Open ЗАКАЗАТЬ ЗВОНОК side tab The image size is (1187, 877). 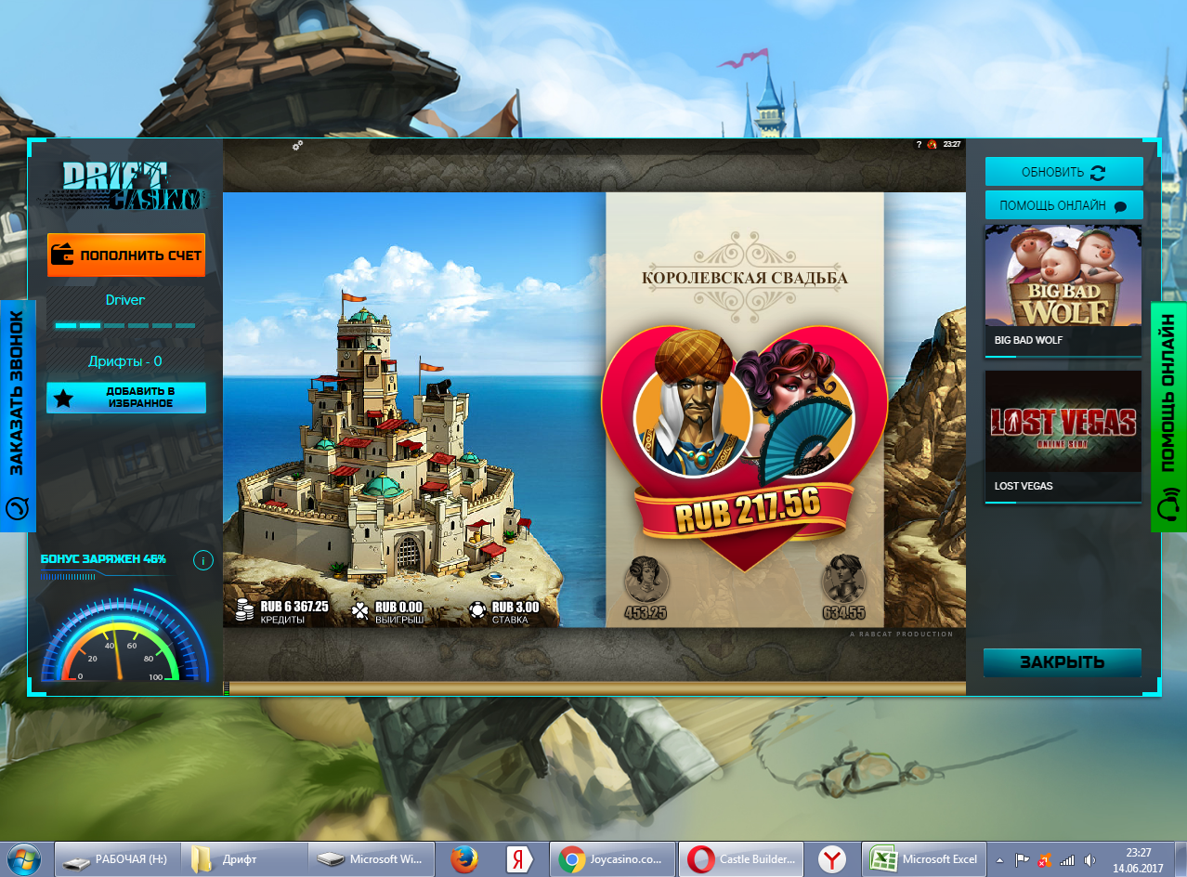coord(18,416)
